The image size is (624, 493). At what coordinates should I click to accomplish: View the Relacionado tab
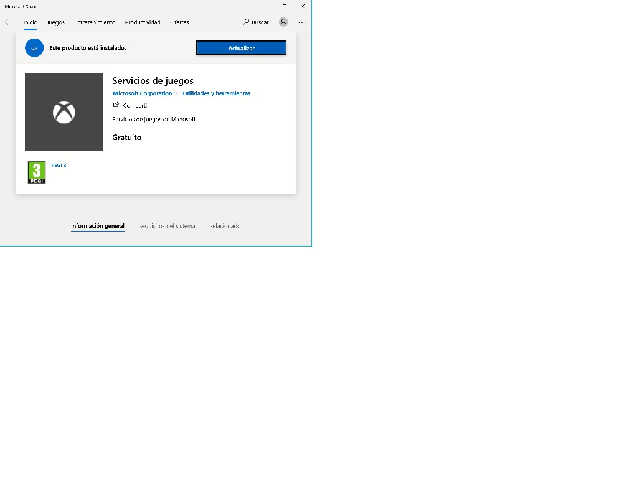coord(225,226)
